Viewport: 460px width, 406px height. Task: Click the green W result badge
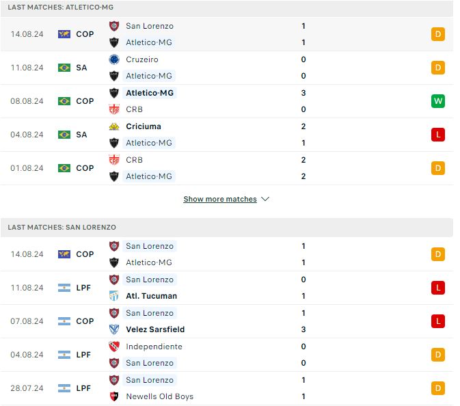pos(438,101)
